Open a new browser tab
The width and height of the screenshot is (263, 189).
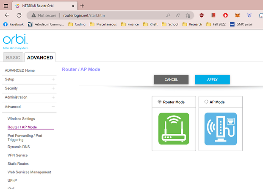click(82, 6)
